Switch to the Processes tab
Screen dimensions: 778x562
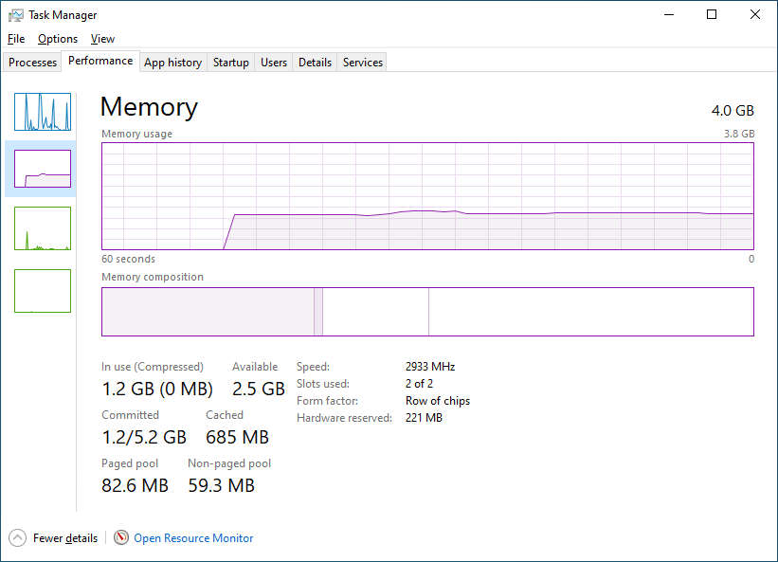pos(33,63)
